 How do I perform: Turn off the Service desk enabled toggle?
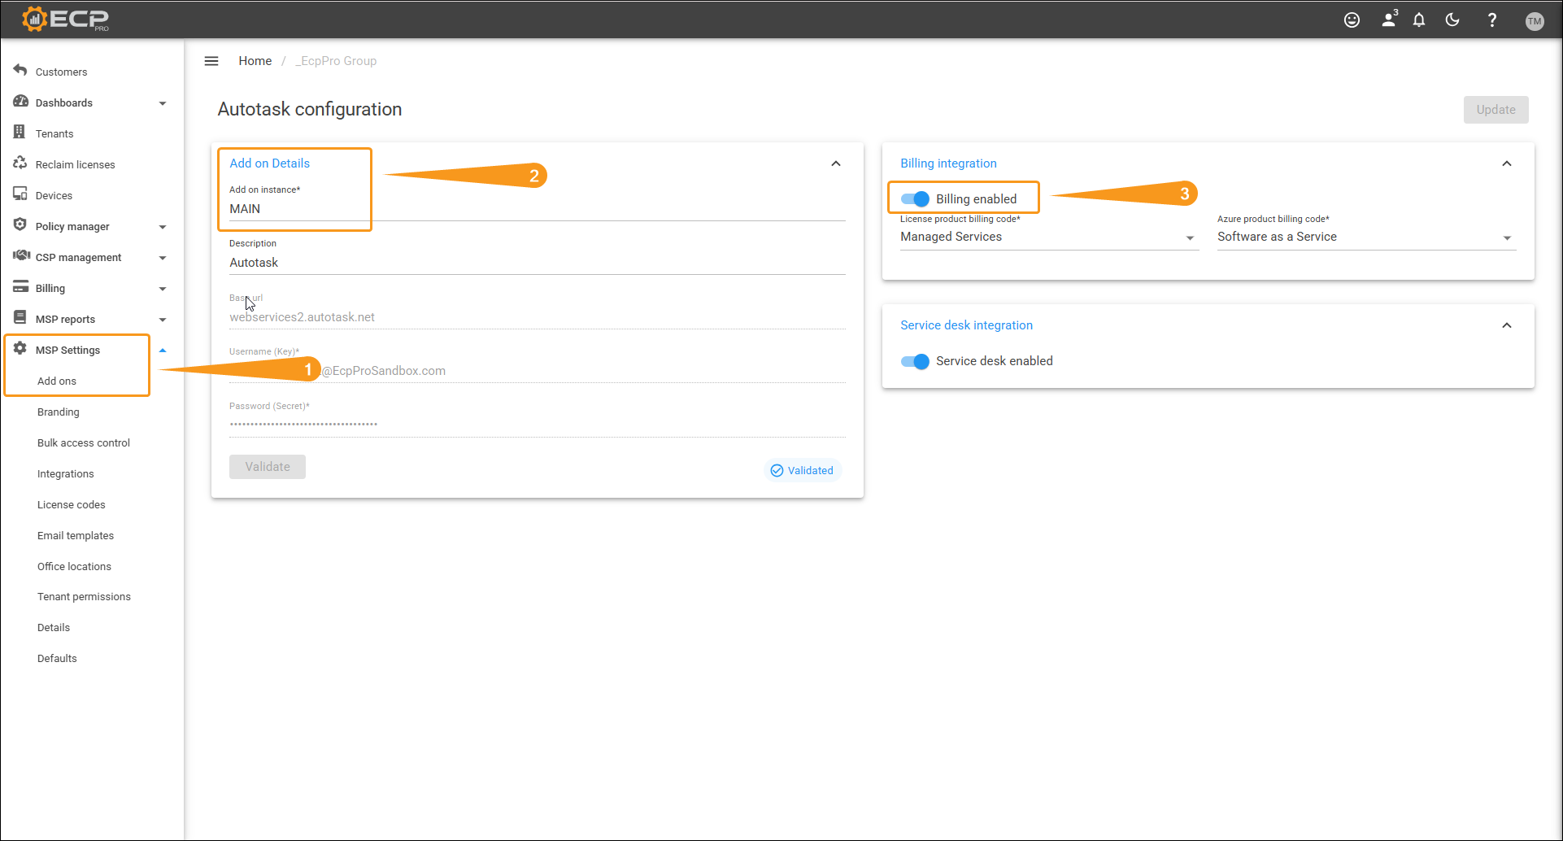tap(915, 361)
